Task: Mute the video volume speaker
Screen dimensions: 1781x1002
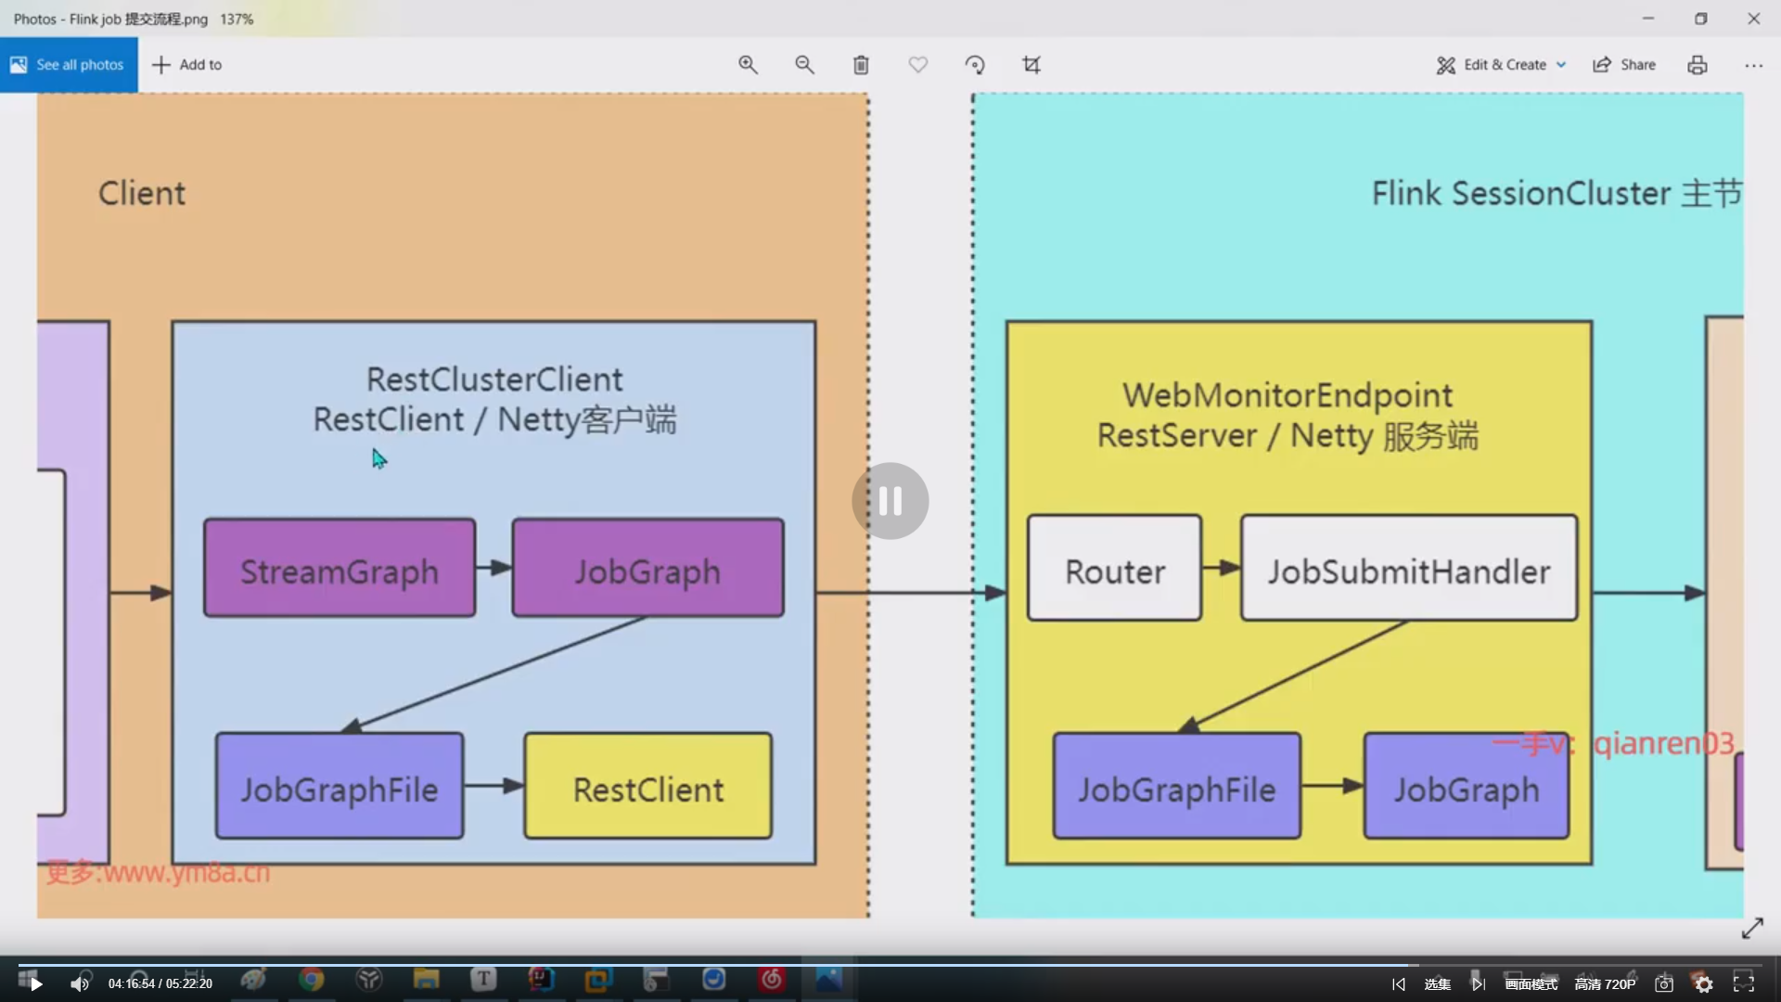Action: pos(80,984)
